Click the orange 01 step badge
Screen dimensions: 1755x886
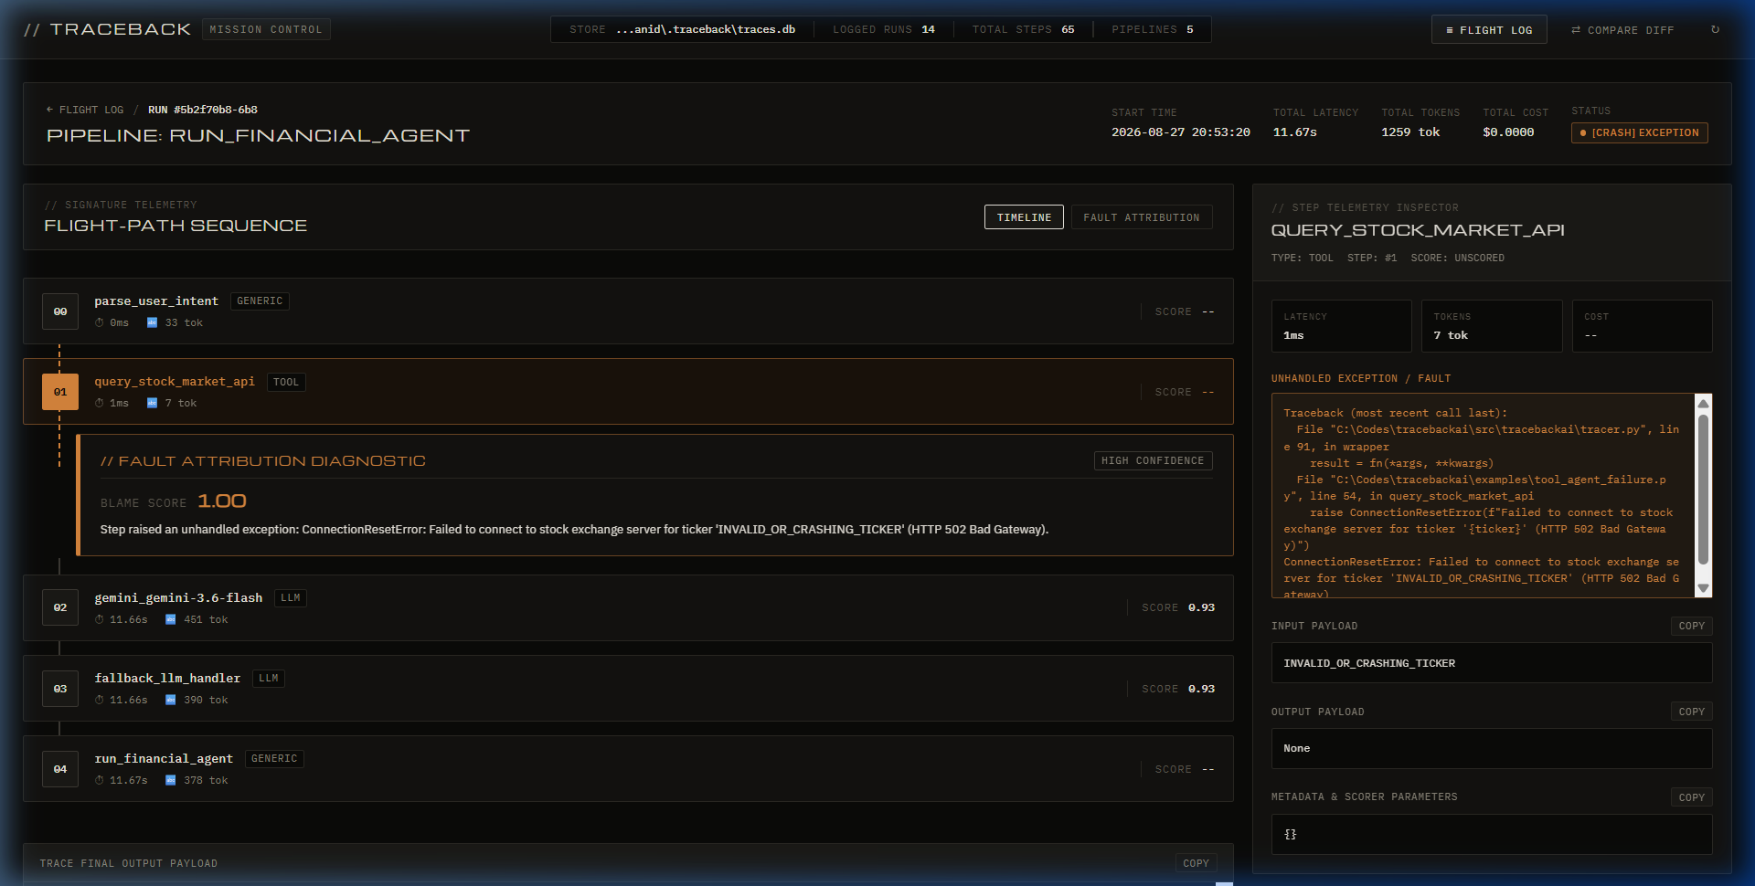pos(60,392)
